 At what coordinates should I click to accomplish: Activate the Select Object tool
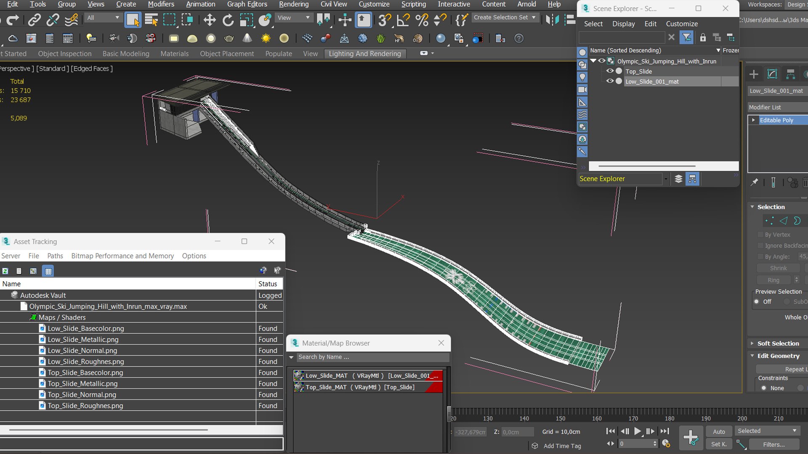click(133, 20)
